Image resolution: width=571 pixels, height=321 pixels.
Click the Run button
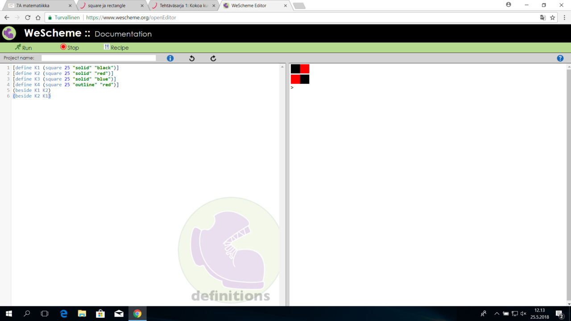pyautogui.click(x=23, y=47)
